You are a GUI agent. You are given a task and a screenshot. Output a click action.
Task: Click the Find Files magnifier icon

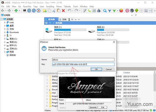point(105,11)
